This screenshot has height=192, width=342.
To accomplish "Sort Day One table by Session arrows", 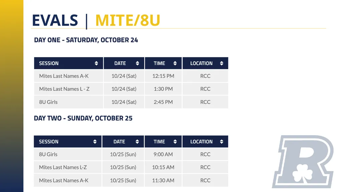I will [x=96, y=63].
